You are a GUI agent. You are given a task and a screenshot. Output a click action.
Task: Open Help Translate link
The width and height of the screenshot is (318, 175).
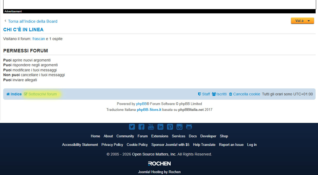204,145
